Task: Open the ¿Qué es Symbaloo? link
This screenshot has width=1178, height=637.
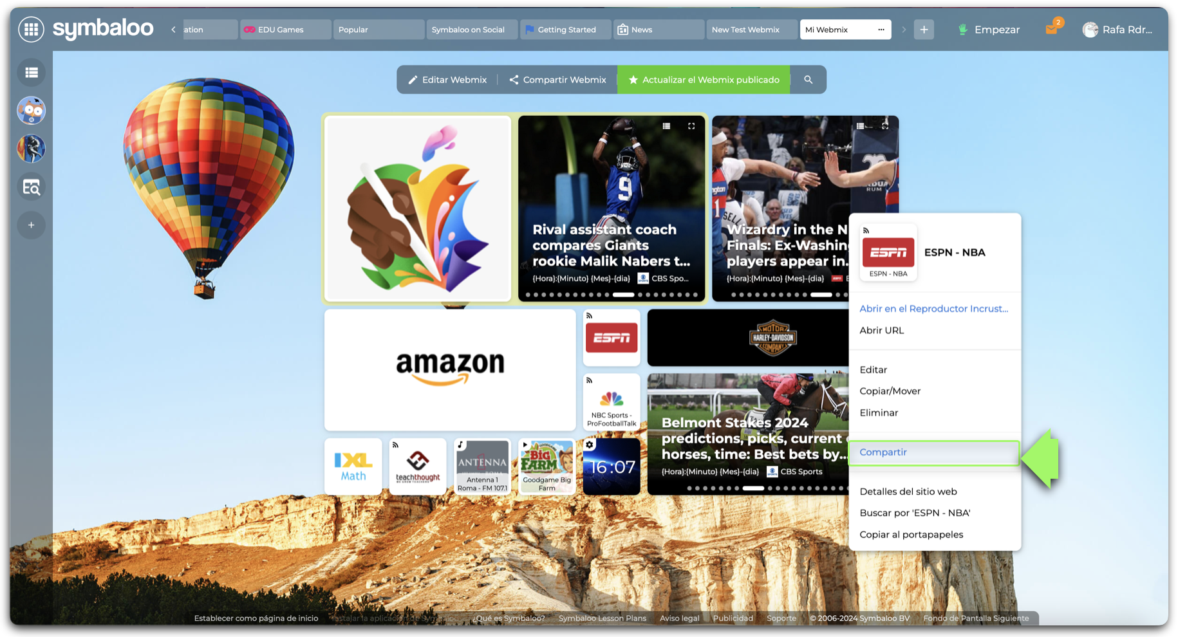Action: (509, 618)
